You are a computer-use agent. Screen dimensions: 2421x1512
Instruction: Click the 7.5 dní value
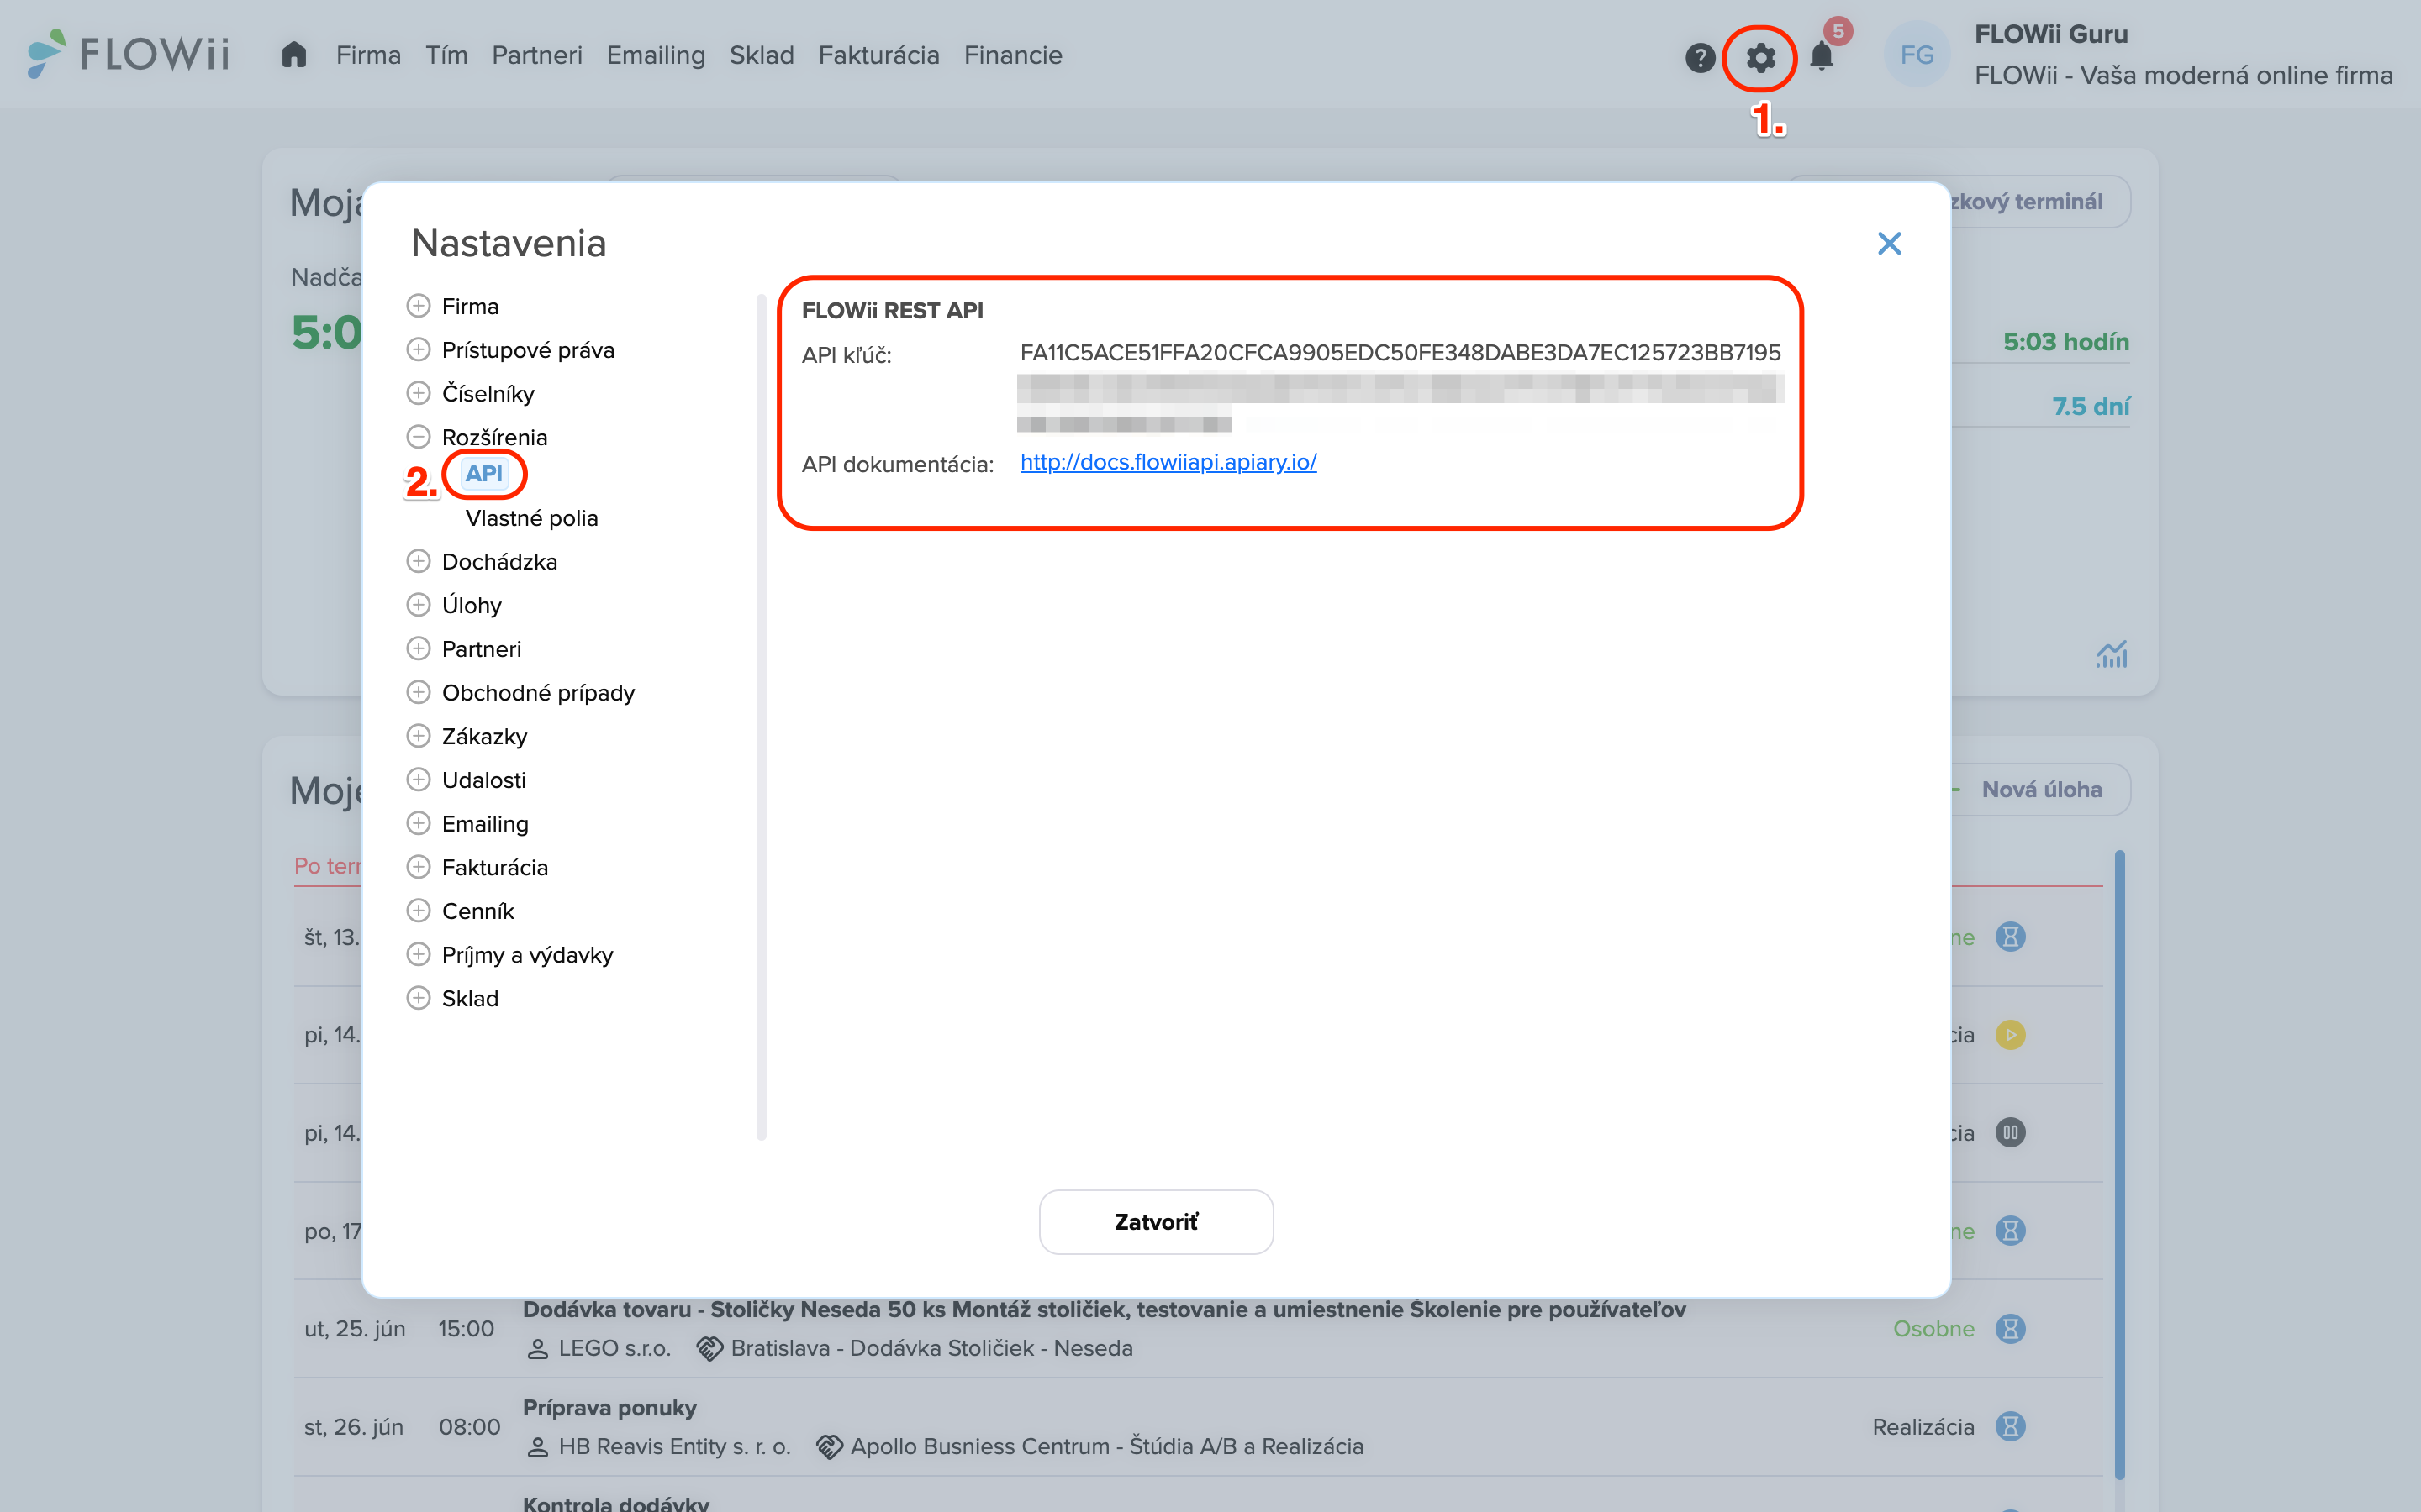tap(2091, 406)
